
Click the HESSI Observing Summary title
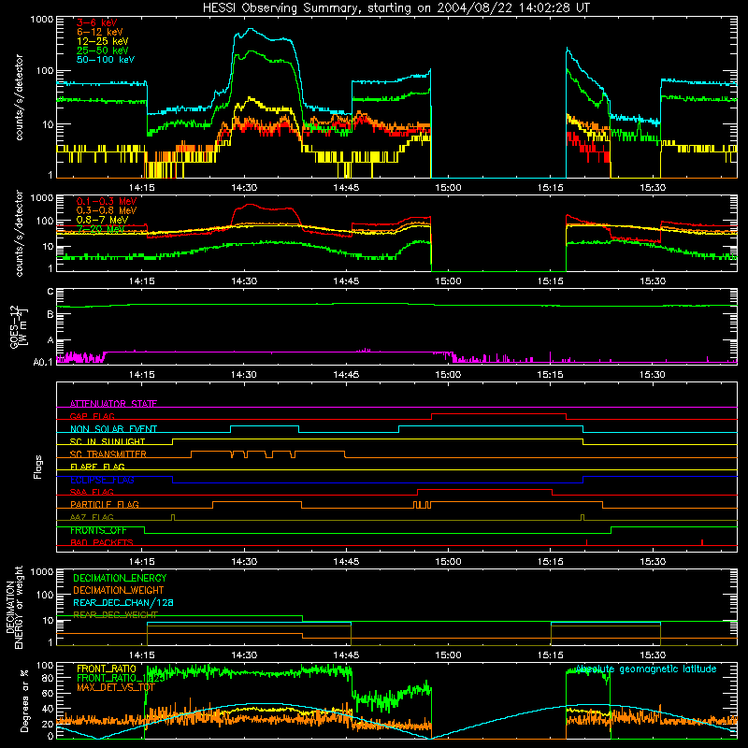coord(396,8)
